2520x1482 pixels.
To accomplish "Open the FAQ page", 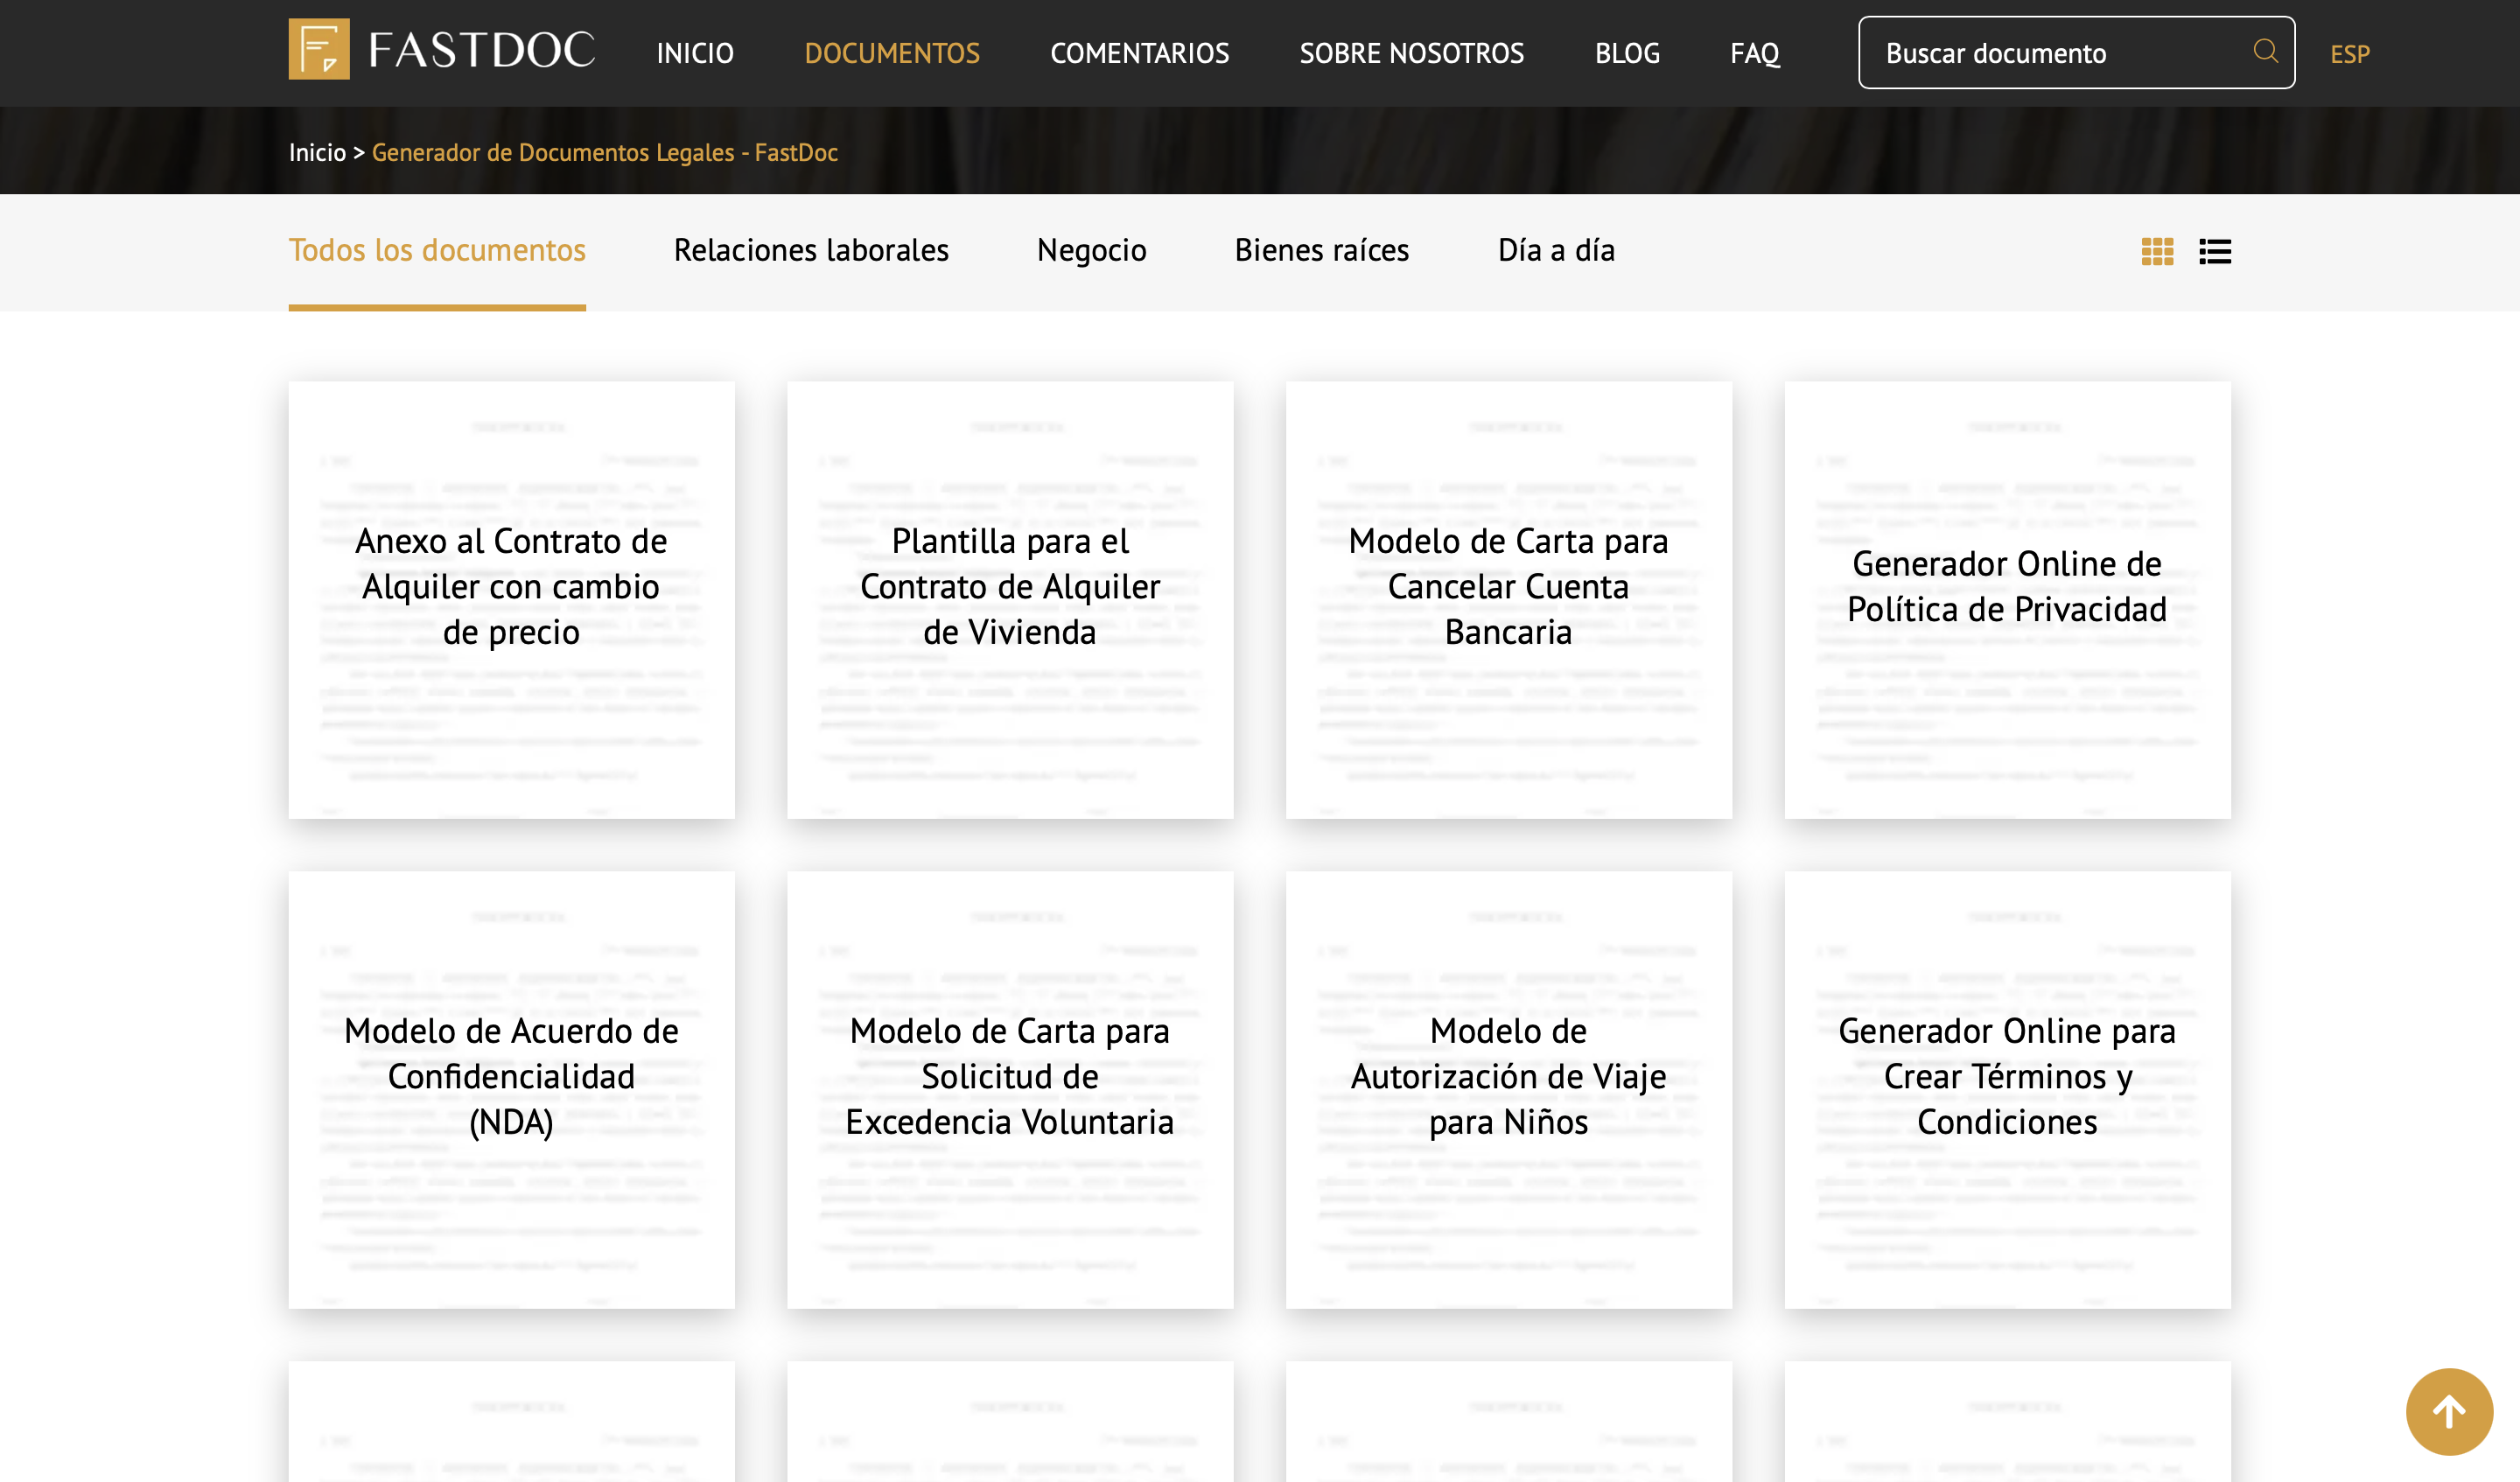I will pyautogui.click(x=1755, y=53).
